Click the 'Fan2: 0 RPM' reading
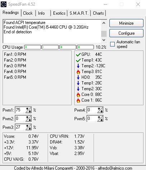The height and width of the screenshot is (170, 146). click(x=15, y=60)
